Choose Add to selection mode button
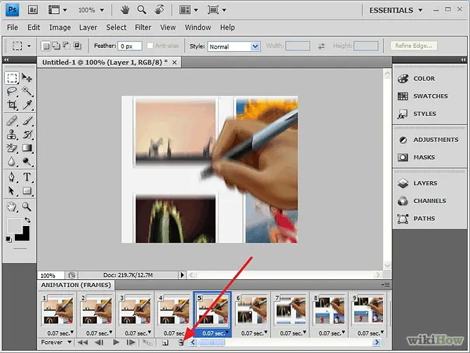 coord(56,46)
